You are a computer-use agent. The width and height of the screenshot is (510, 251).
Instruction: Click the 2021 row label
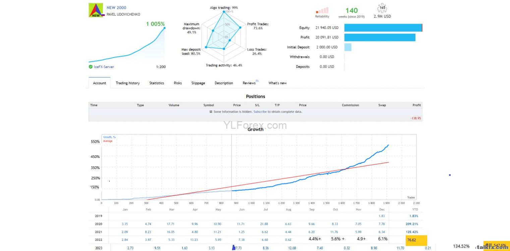click(x=99, y=232)
